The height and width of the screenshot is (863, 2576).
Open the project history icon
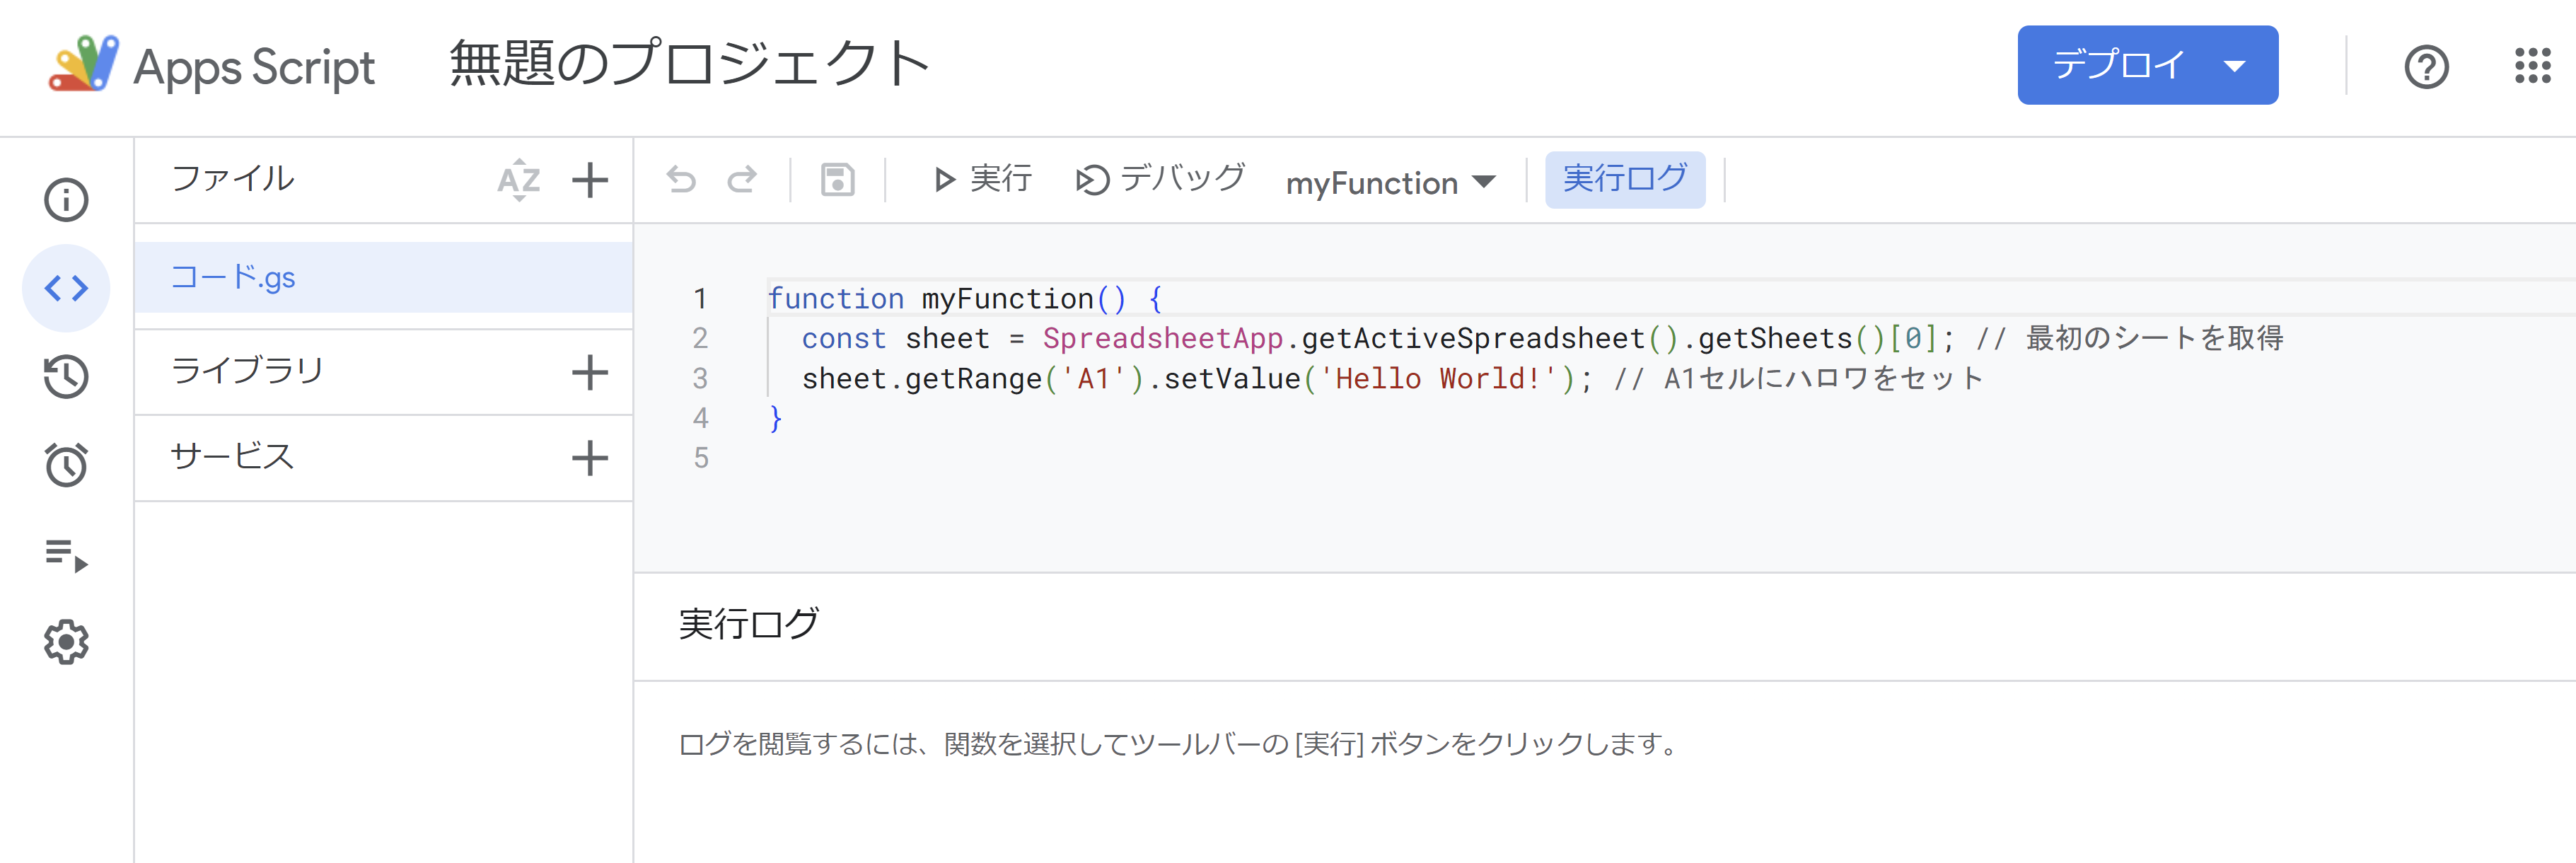click(x=66, y=376)
